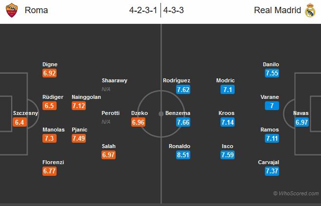Click the Real Madrid club crest icon
321x206 pixels.
[x=310, y=10]
